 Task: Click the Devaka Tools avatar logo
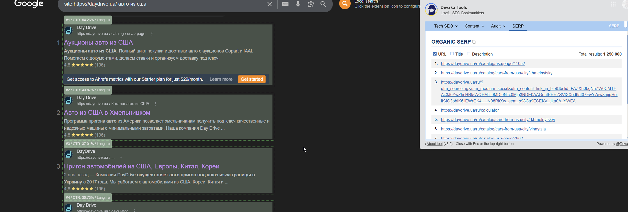coord(431,10)
